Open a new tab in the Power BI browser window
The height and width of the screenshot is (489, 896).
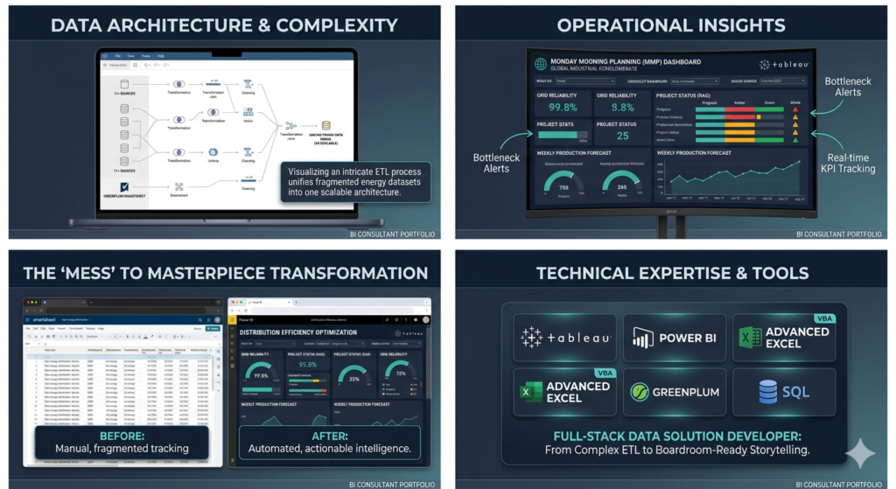click(296, 302)
